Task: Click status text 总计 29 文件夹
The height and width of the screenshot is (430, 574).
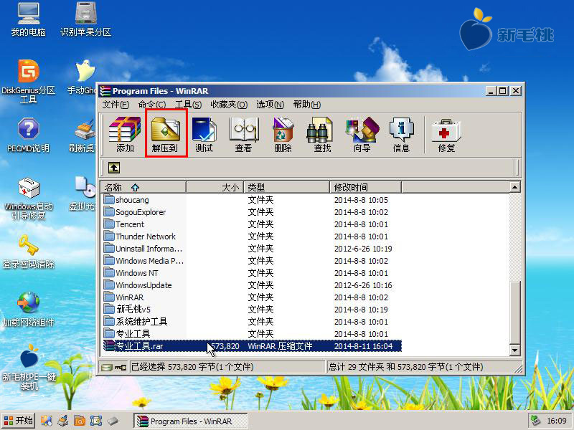Action: (405, 367)
